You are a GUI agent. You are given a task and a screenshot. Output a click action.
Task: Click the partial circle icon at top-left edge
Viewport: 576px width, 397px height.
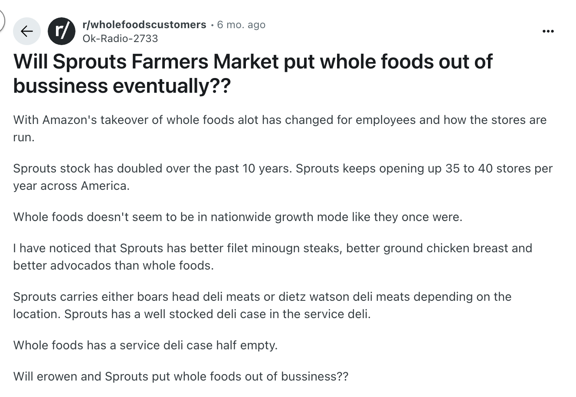click(x=2, y=20)
